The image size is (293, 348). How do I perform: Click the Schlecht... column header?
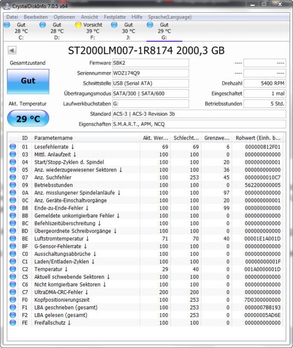pyautogui.click(x=186, y=138)
